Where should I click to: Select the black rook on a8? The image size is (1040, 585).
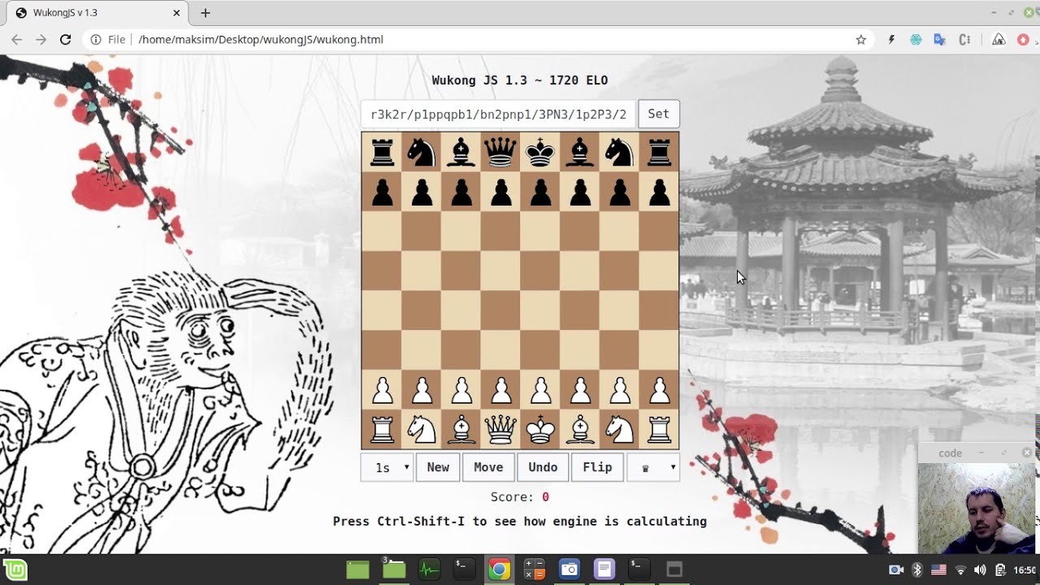coord(382,152)
